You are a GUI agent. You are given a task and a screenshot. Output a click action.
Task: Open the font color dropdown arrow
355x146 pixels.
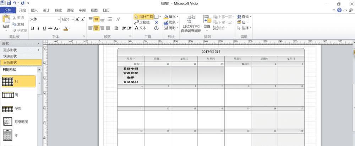point(70,28)
